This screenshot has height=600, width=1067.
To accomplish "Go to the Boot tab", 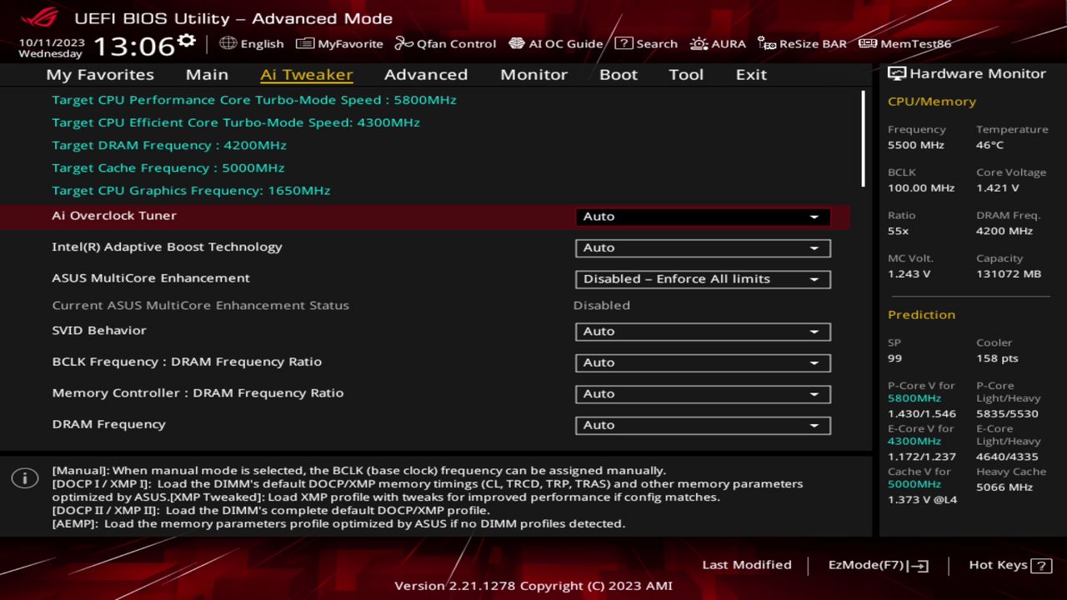I will click(619, 74).
